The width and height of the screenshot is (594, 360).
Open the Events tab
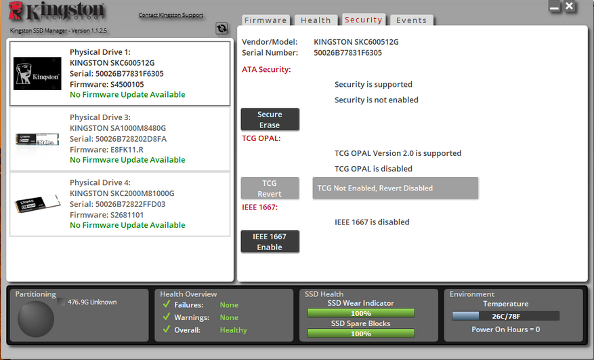[x=411, y=20]
